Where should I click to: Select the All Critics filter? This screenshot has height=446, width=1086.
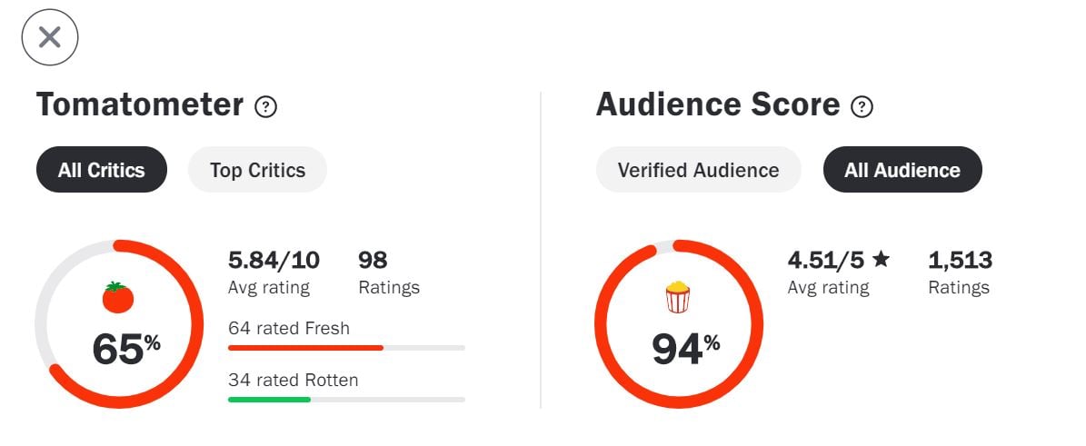pos(102,170)
